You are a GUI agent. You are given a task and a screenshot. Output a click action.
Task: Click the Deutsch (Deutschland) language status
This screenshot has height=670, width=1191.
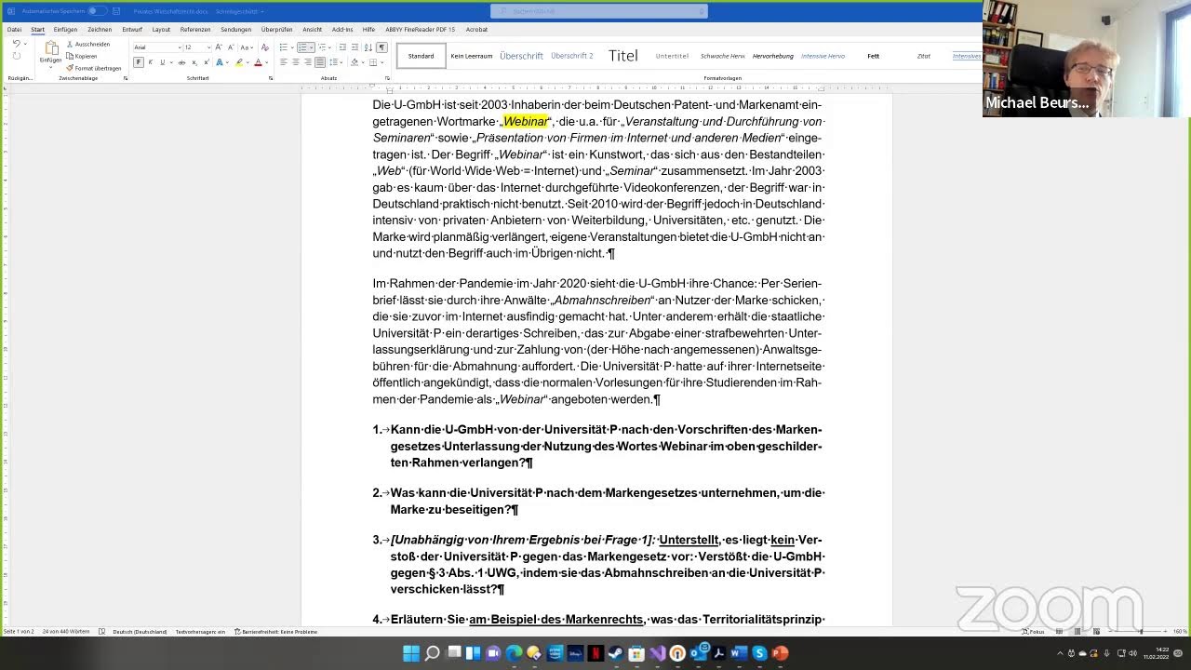(x=140, y=632)
